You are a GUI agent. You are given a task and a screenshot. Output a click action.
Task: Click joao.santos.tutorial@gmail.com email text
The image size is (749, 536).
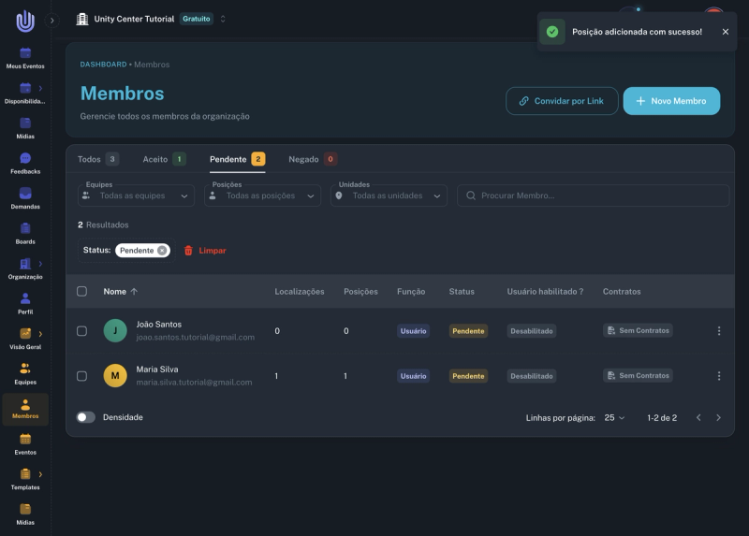tap(196, 338)
